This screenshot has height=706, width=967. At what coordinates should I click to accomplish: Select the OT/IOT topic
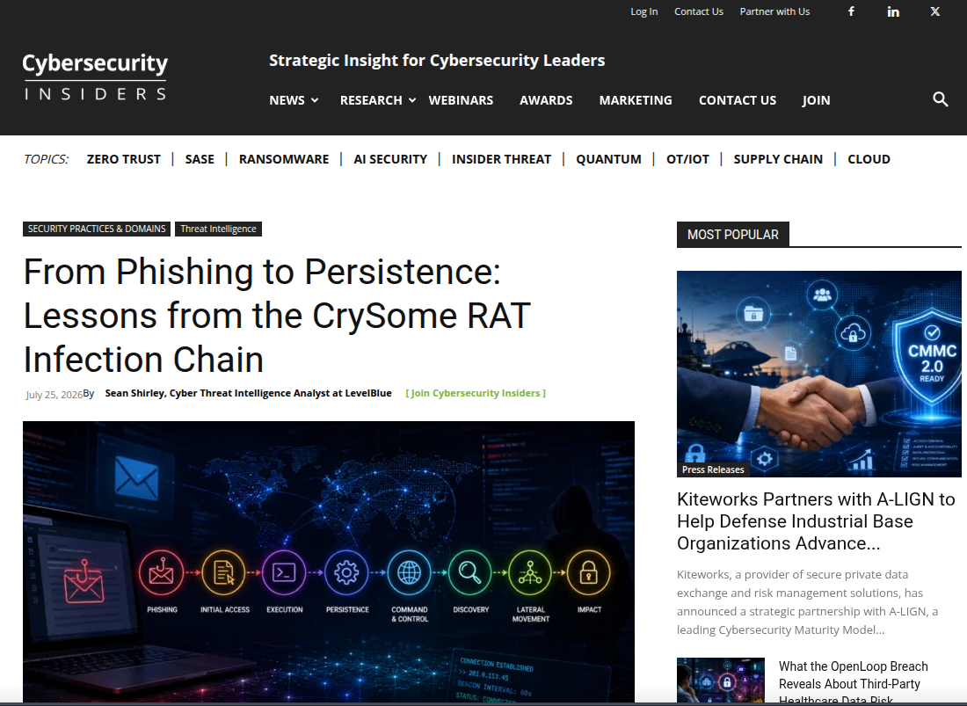(x=687, y=159)
